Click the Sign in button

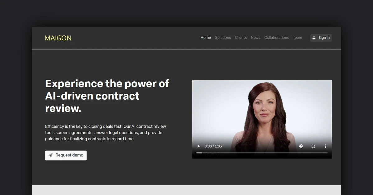tap(321, 38)
